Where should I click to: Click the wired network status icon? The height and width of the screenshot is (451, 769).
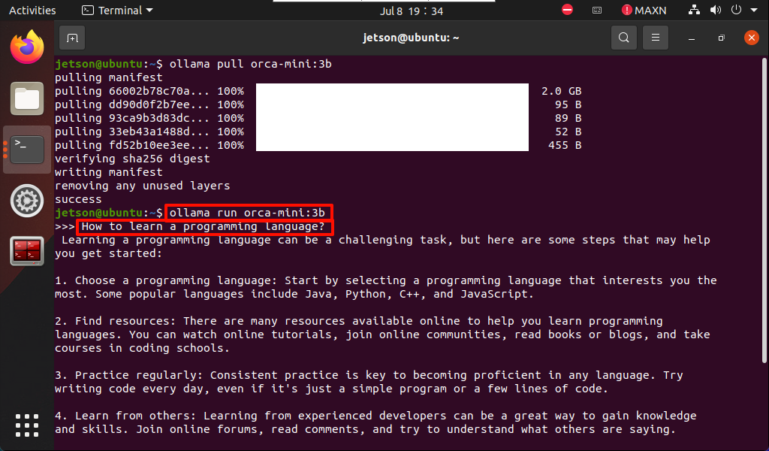coord(694,10)
